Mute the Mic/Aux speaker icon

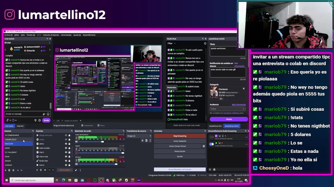click(76, 164)
